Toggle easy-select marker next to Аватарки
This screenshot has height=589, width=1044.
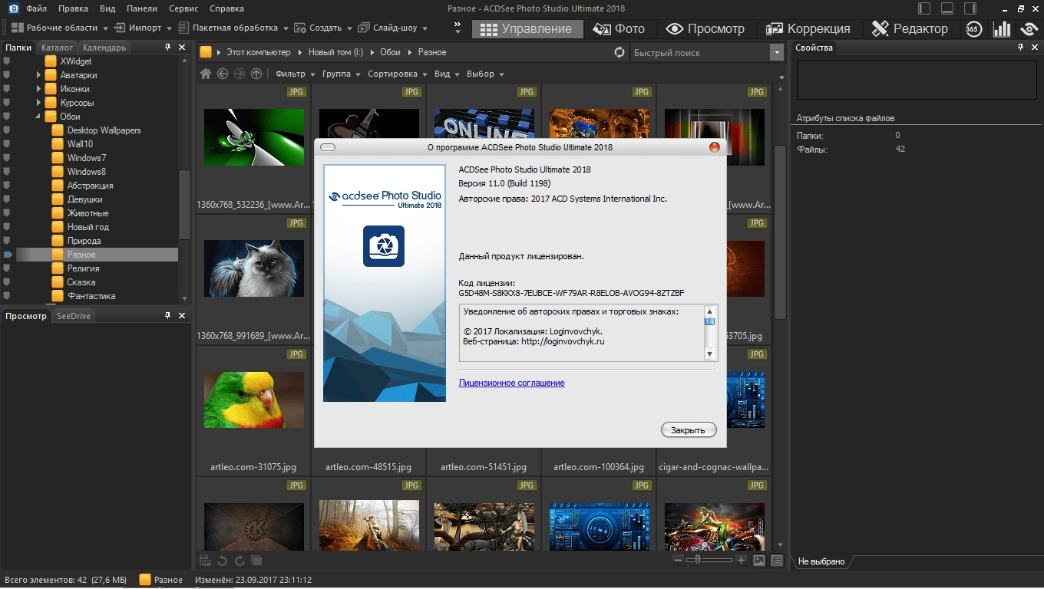(7, 75)
